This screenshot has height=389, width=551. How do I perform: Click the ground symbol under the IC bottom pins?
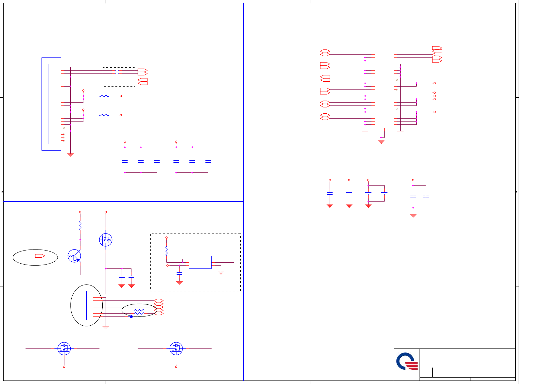[381, 142]
